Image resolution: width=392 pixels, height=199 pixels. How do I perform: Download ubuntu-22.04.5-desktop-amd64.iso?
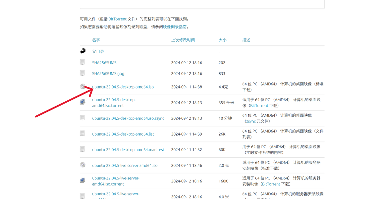click(123, 87)
